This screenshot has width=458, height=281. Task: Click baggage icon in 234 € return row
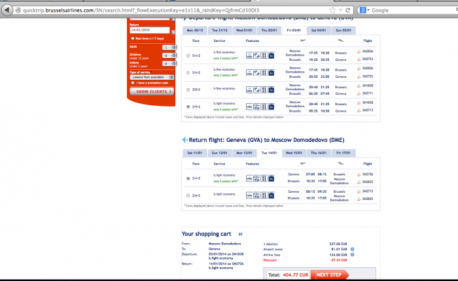coord(272,195)
